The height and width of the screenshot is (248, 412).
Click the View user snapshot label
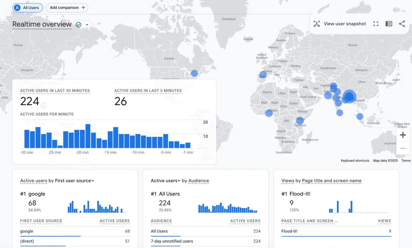pos(345,24)
